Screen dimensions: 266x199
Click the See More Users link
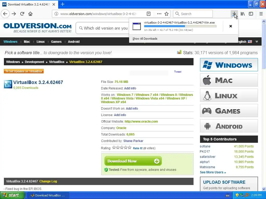tap(213, 172)
